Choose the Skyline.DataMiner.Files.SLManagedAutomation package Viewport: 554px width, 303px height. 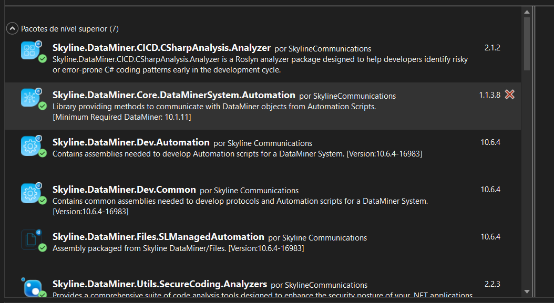click(x=158, y=237)
